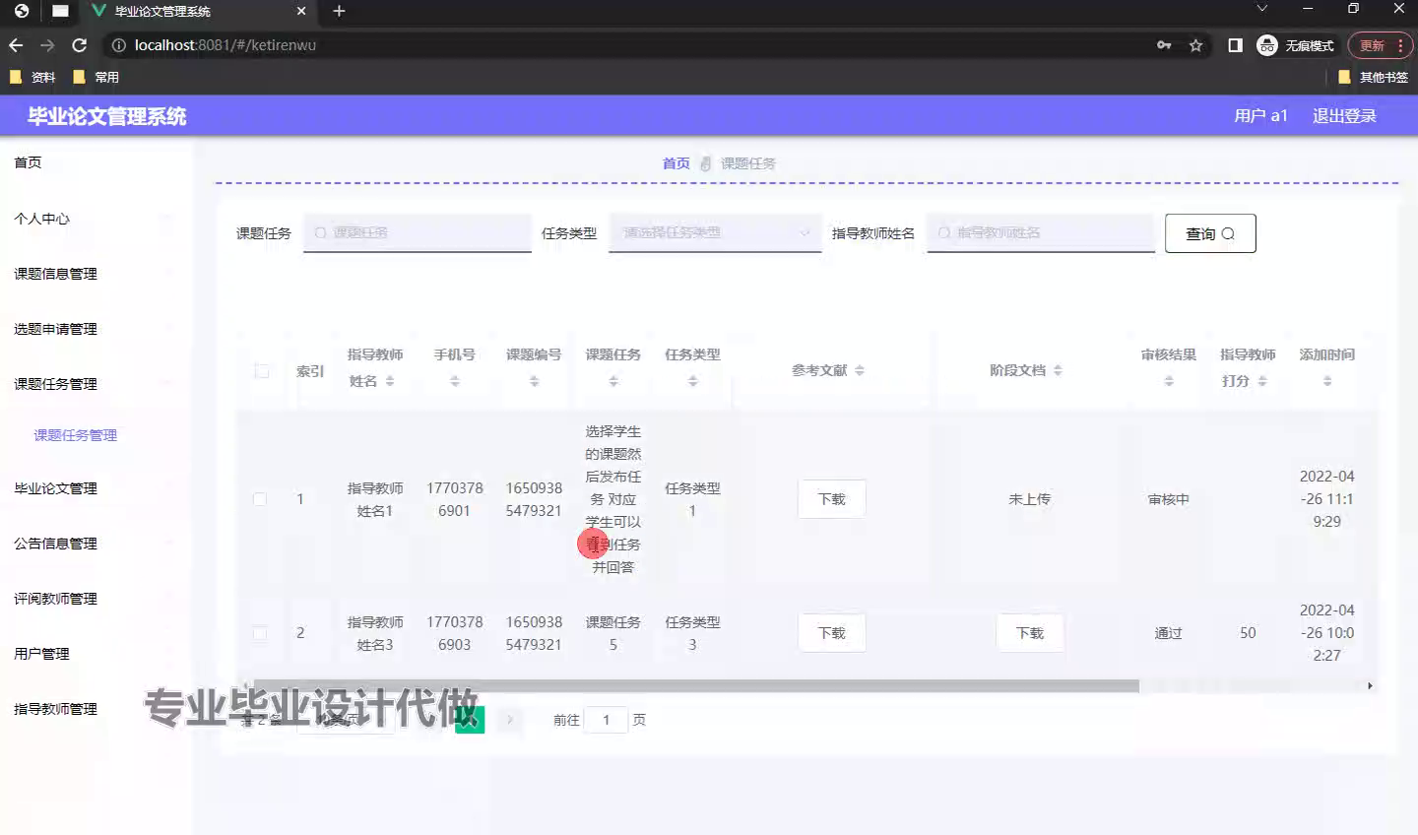Click the 毕业论文管理系统 header title
This screenshot has width=1418, height=835.
click(107, 116)
